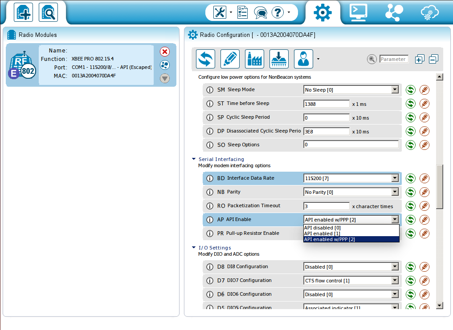Collapse the I/O Settings section

point(194,247)
